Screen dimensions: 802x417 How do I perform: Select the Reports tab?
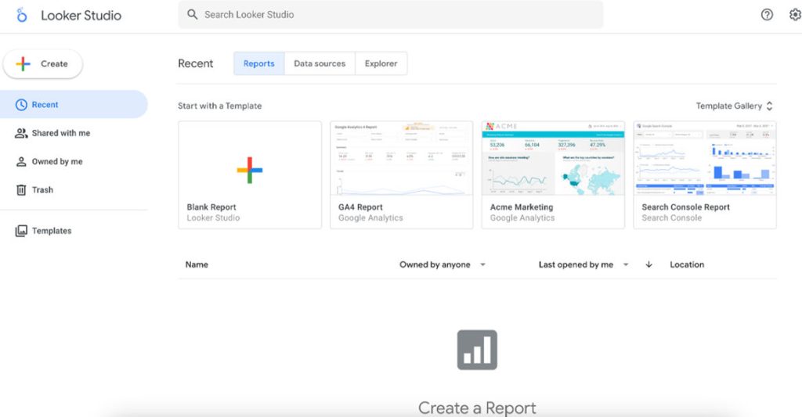click(x=258, y=64)
